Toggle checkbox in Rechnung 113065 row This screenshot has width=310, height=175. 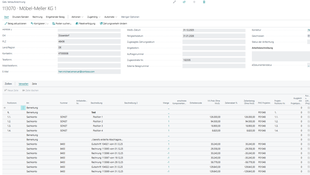pos(308,149)
